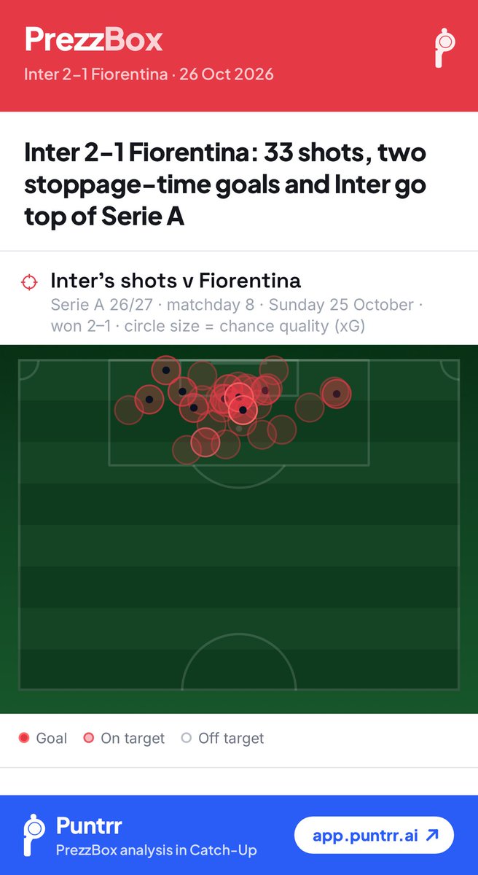Click the top-left shot circle near goal line
Screen dimensions: 478x875
[x=166, y=370]
